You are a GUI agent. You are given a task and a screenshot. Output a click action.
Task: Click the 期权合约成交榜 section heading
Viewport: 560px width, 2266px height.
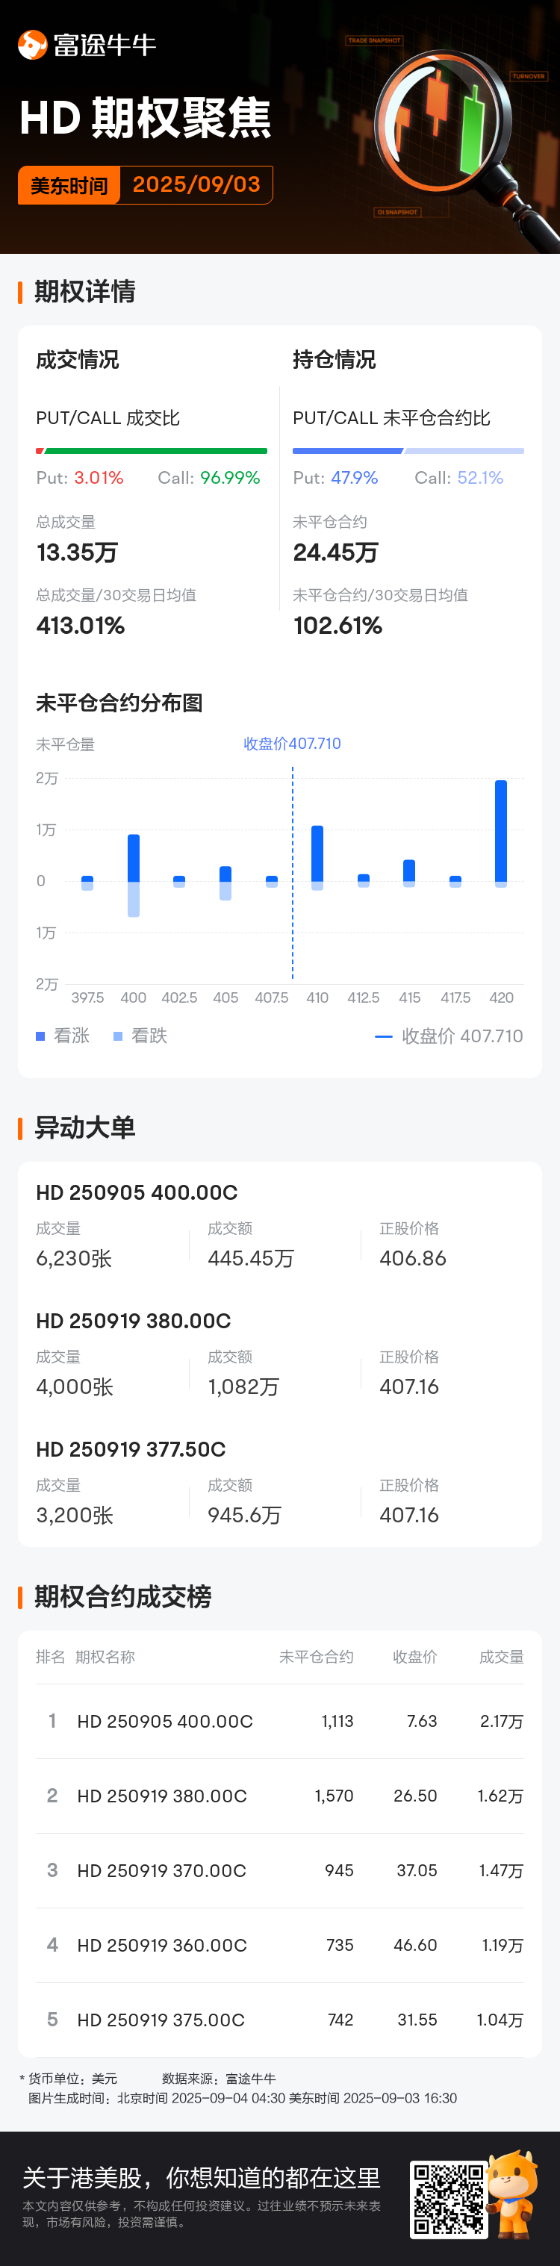(x=123, y=1596)
